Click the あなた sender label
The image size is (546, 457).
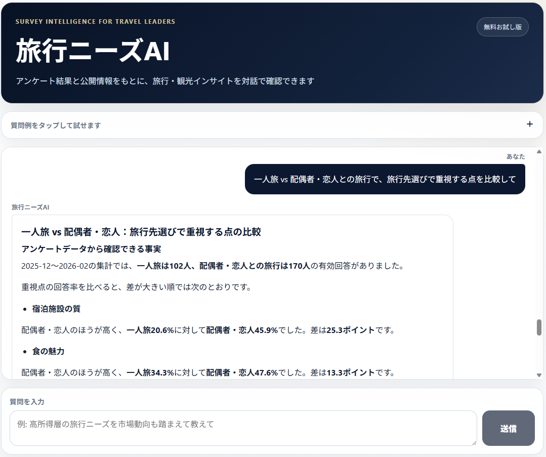tap(516, 156)
